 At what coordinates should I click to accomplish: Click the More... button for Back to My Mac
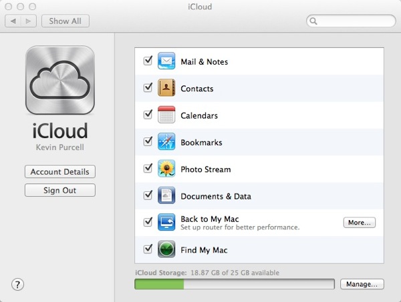pyautogui.click(x=360, y=223)
